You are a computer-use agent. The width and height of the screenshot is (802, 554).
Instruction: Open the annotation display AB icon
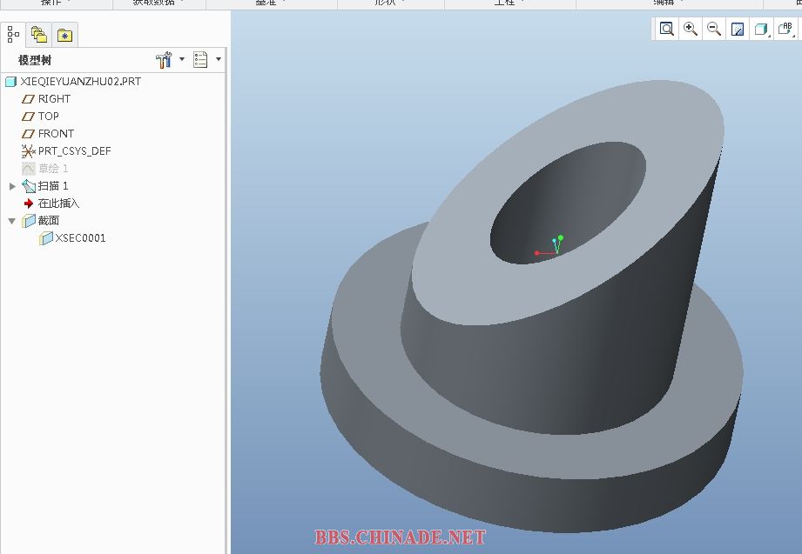785,29
